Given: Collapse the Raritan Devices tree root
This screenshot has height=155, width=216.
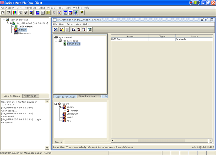Looking at the screenshot, I should [x=4, y=20].
